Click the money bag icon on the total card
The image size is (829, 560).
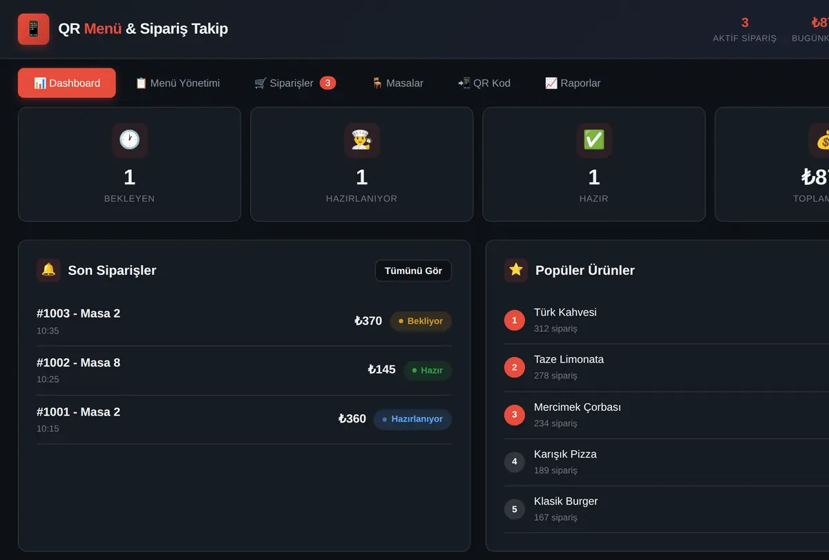[x=823, y=140]
